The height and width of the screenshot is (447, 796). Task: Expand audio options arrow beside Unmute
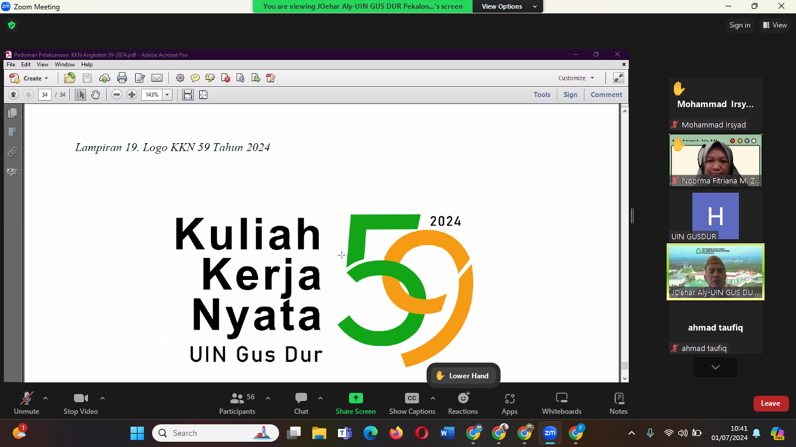click(x=45, y=398)
